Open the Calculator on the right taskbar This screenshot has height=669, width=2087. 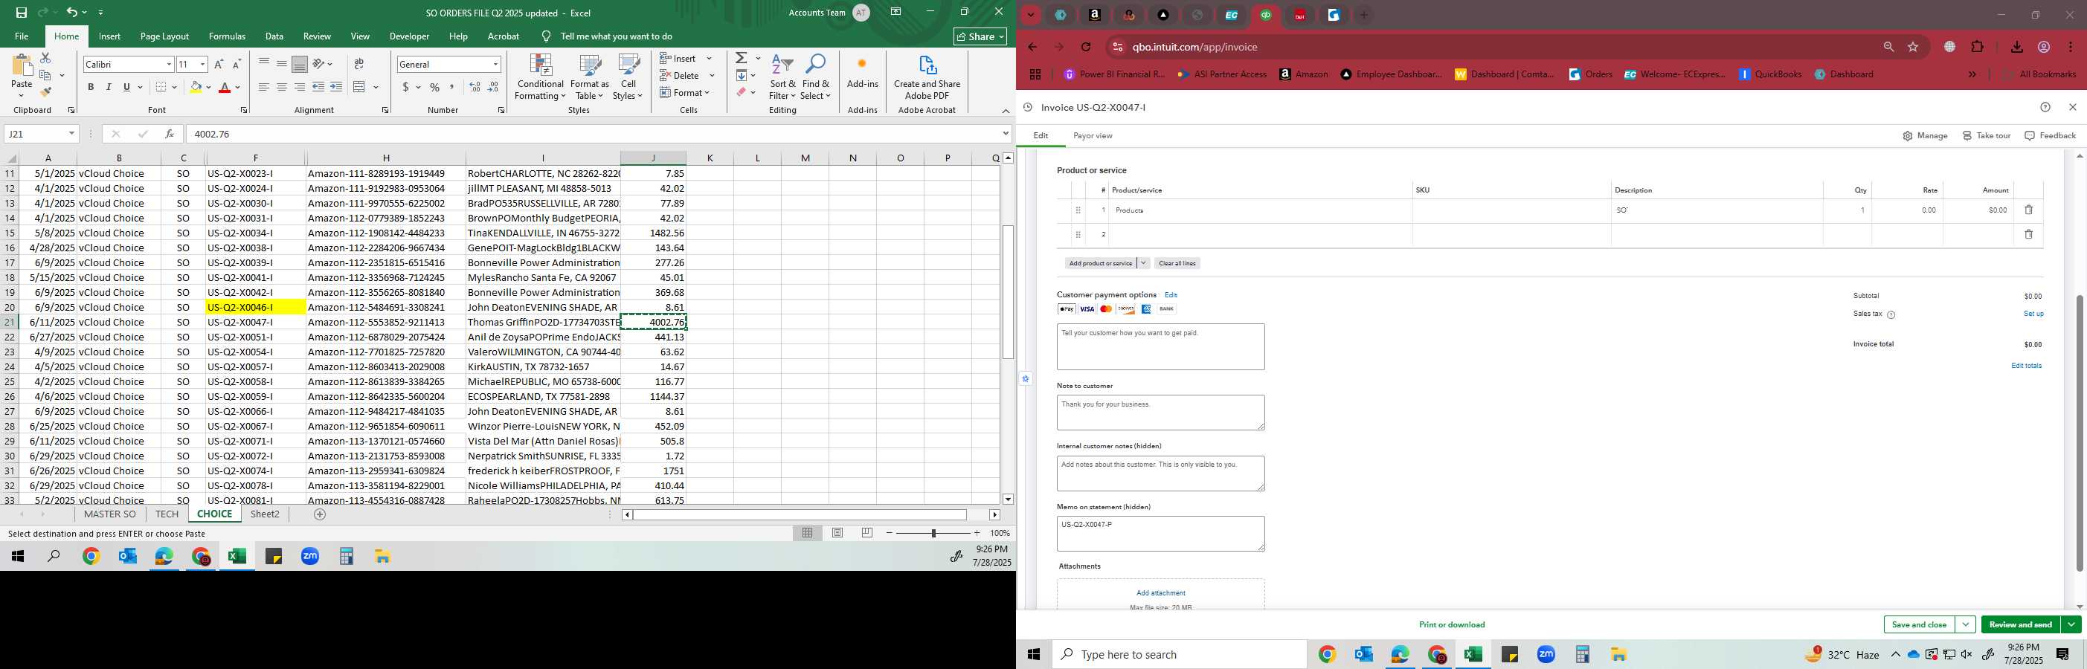[x=1582, y=654]
